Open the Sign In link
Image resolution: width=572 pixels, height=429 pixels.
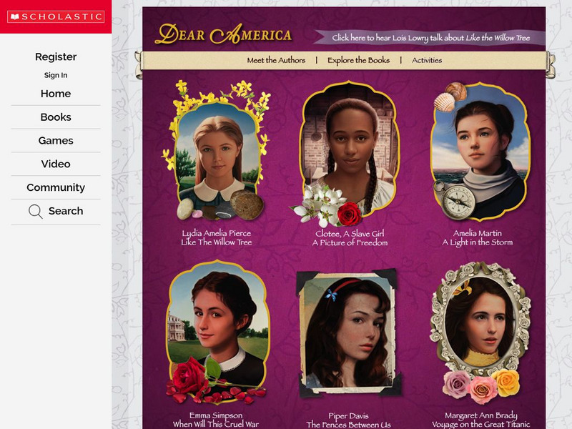[56, 75]
